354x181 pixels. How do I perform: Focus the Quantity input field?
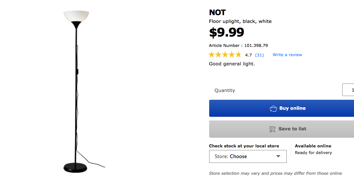pyautogui.click(x=348, y=90)
